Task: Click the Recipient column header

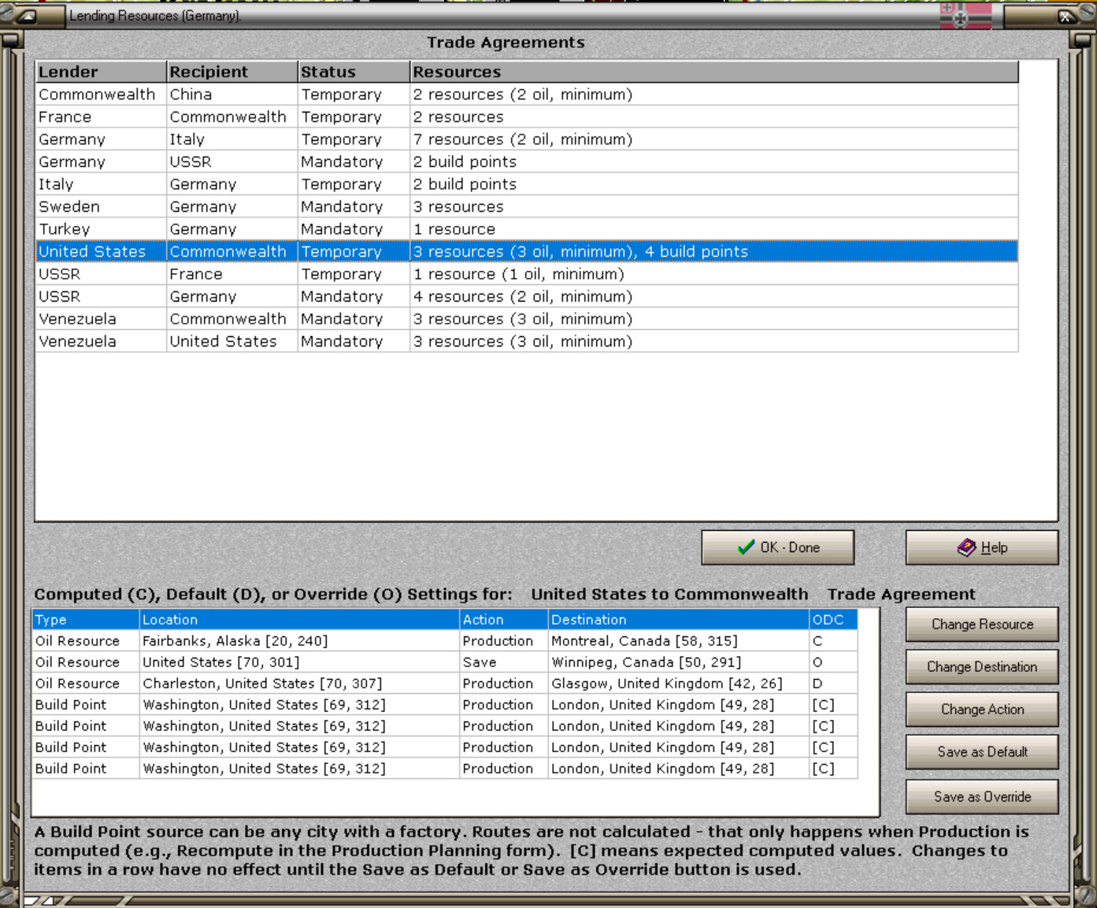Action: coord(232,72)
